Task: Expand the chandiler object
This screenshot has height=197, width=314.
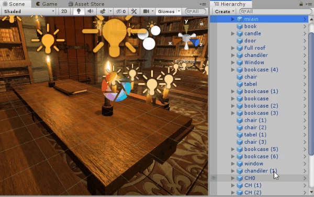Action: tap(232, 55)
